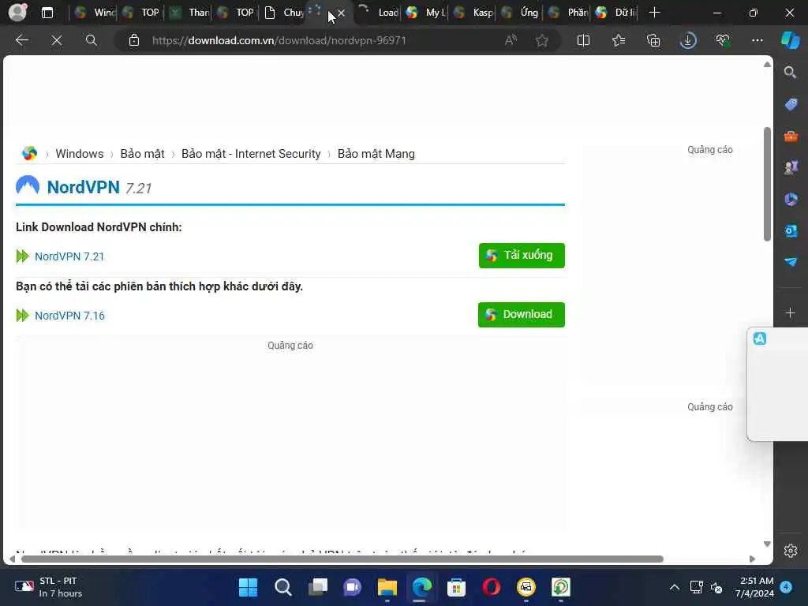Click the address bar URL
808x606 pixels.
tap(279, 40)
